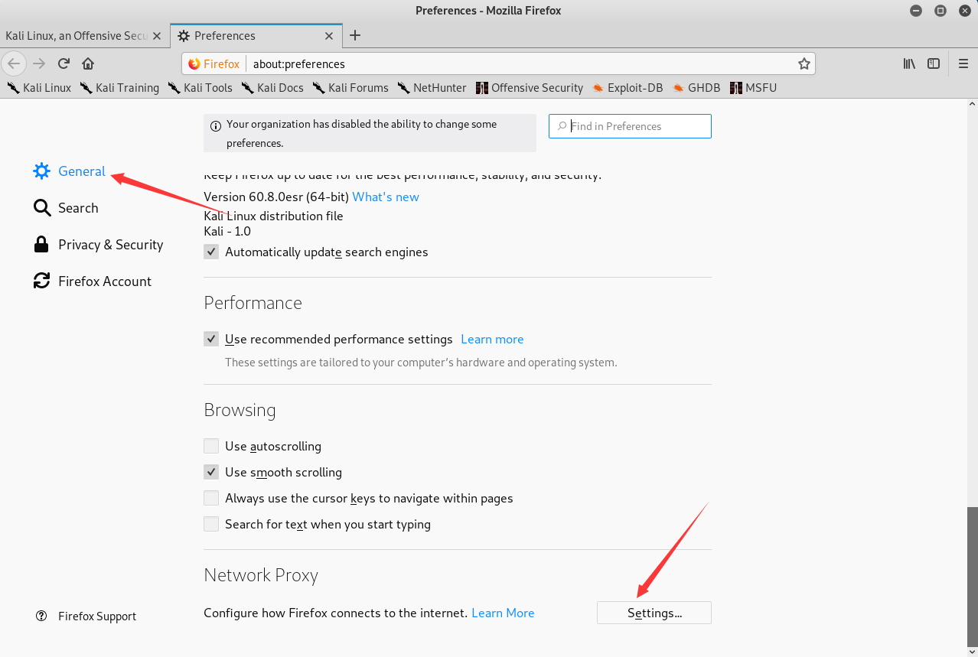The image size is (978, 657).
Task: Open the Offensive Security bookmark
Action: coord(530,88)
